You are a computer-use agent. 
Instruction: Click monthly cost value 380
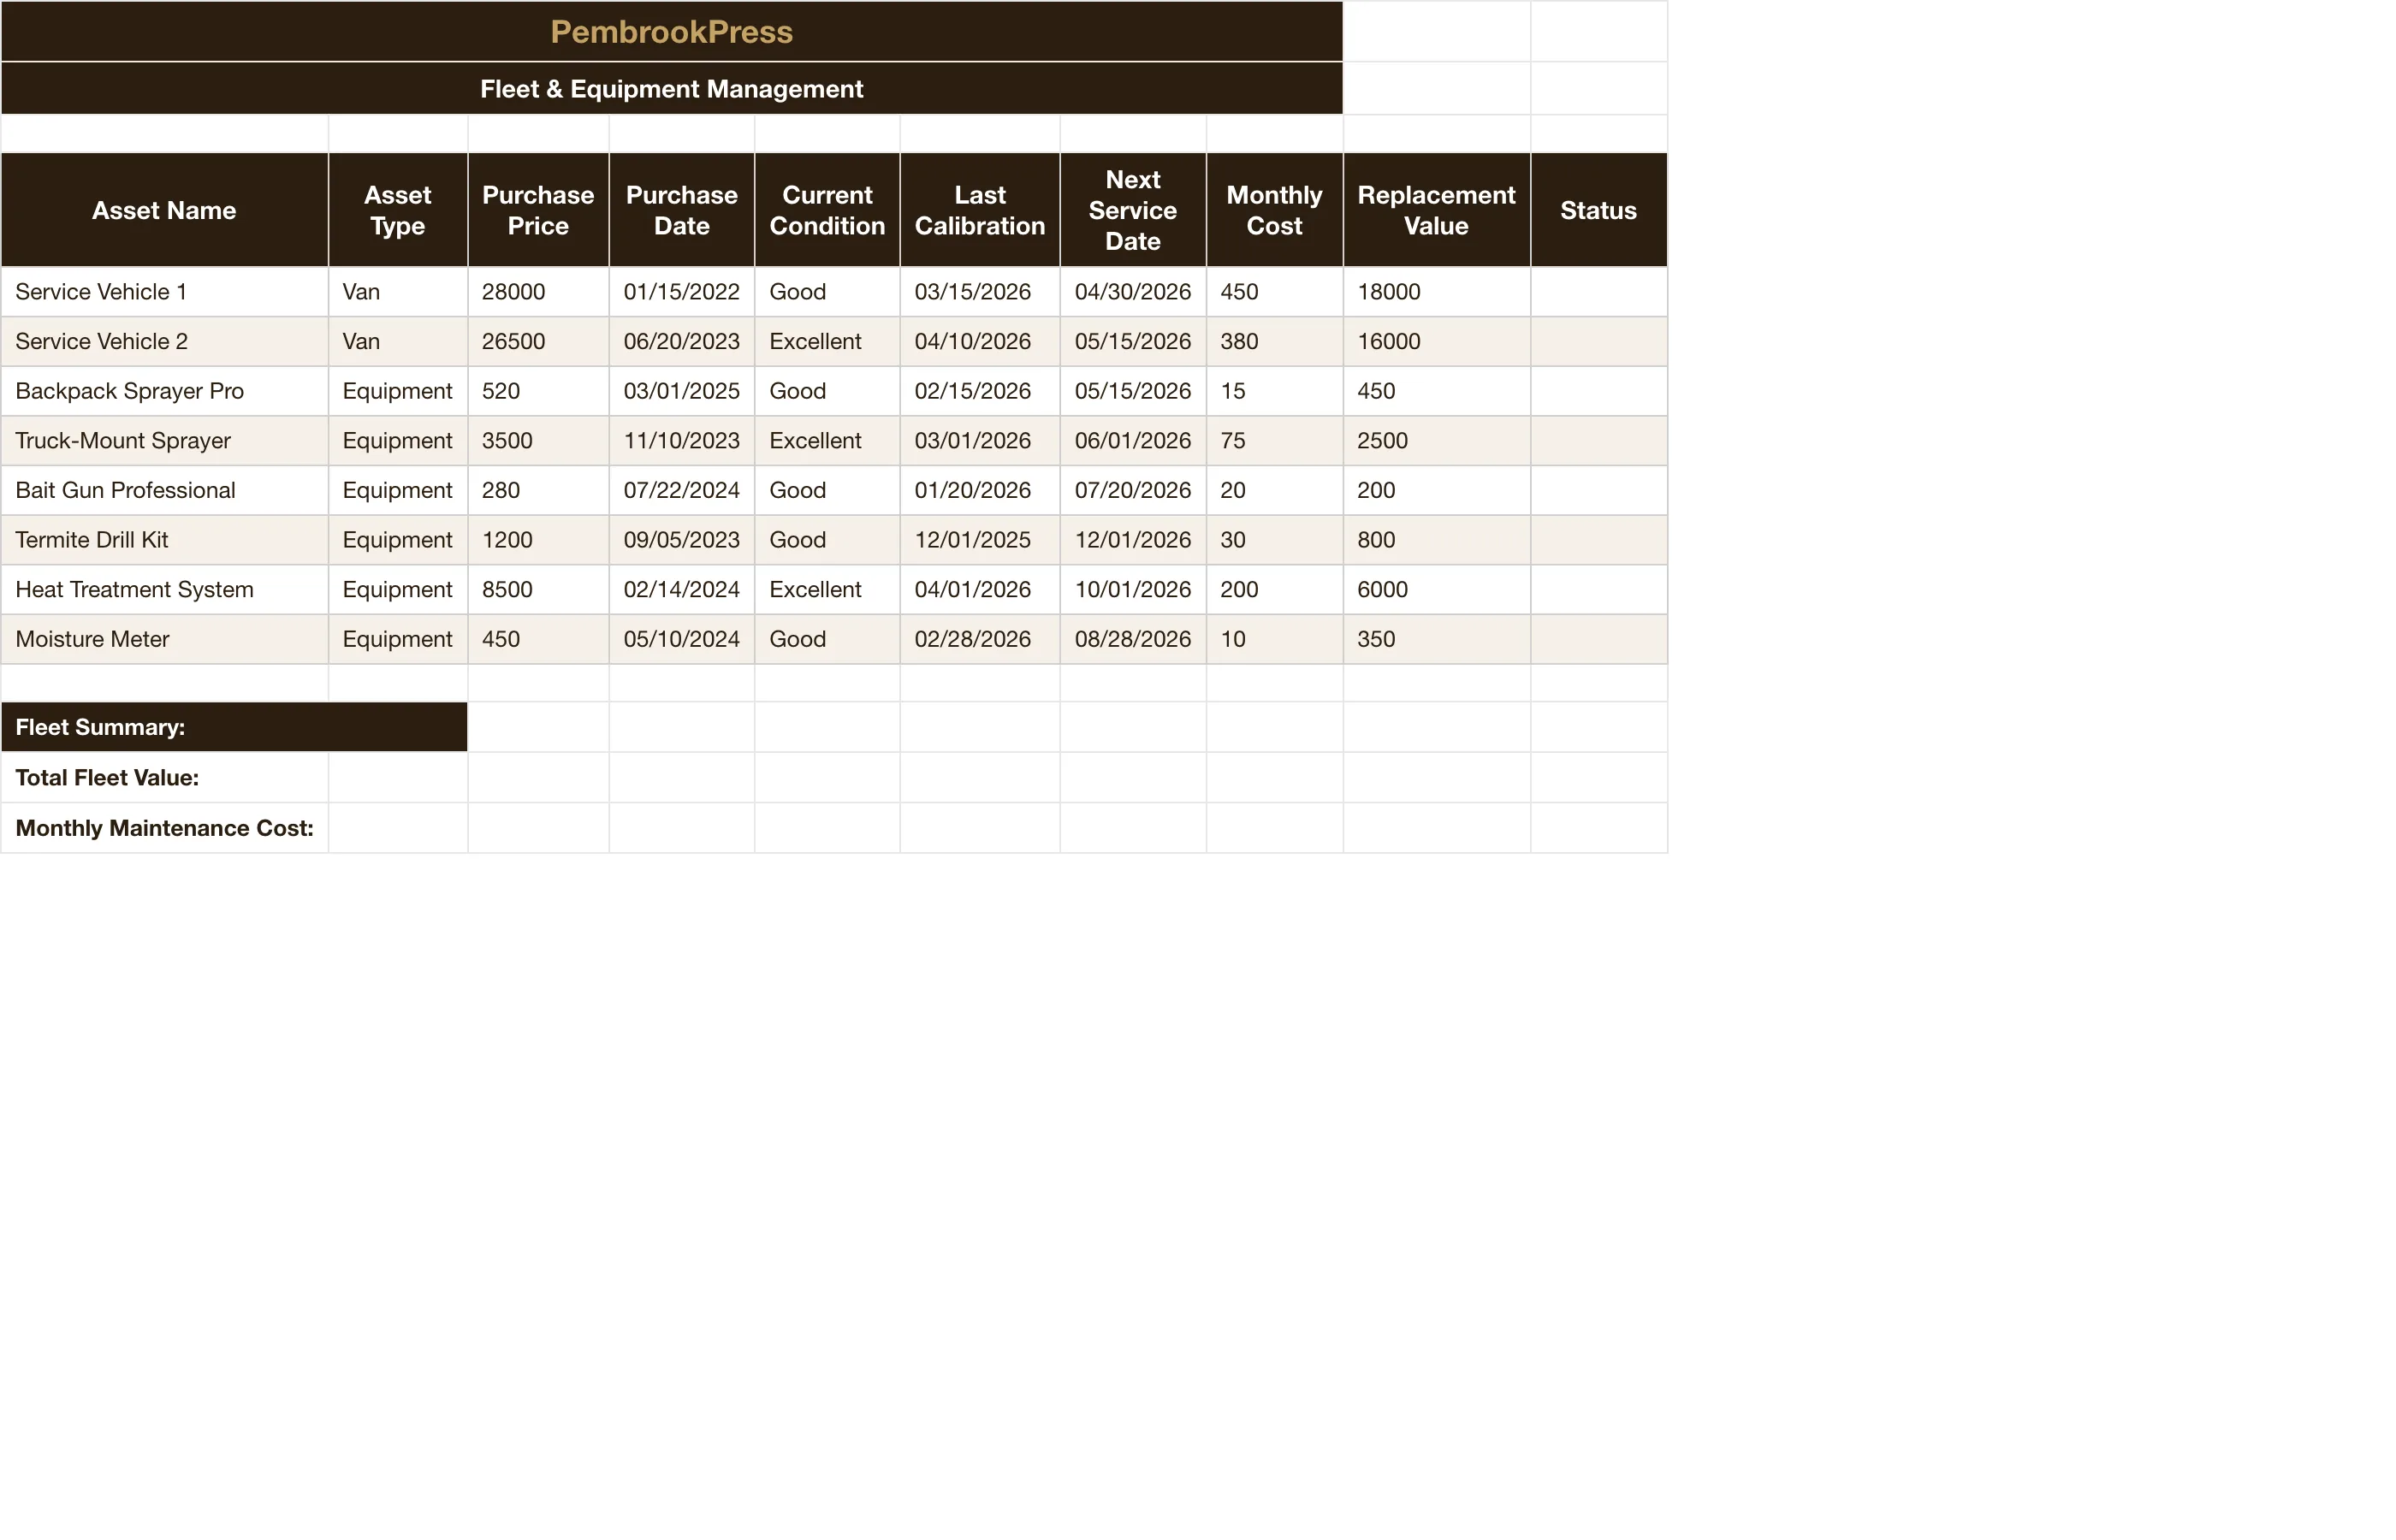click(1275, 342)
